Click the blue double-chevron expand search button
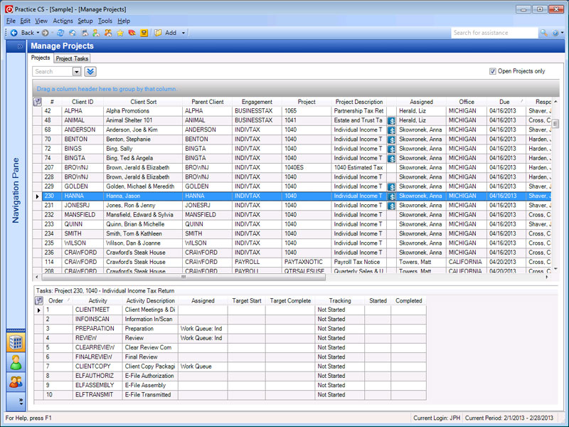 tap(90, 71)
